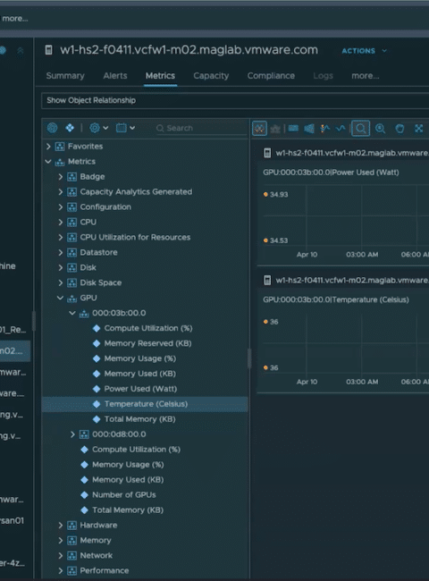Open the Alerts tab
The image size is (429, 581).
(x=115, y=76)
